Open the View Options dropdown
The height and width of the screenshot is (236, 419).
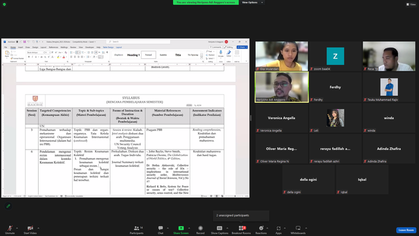coord(252,3)
